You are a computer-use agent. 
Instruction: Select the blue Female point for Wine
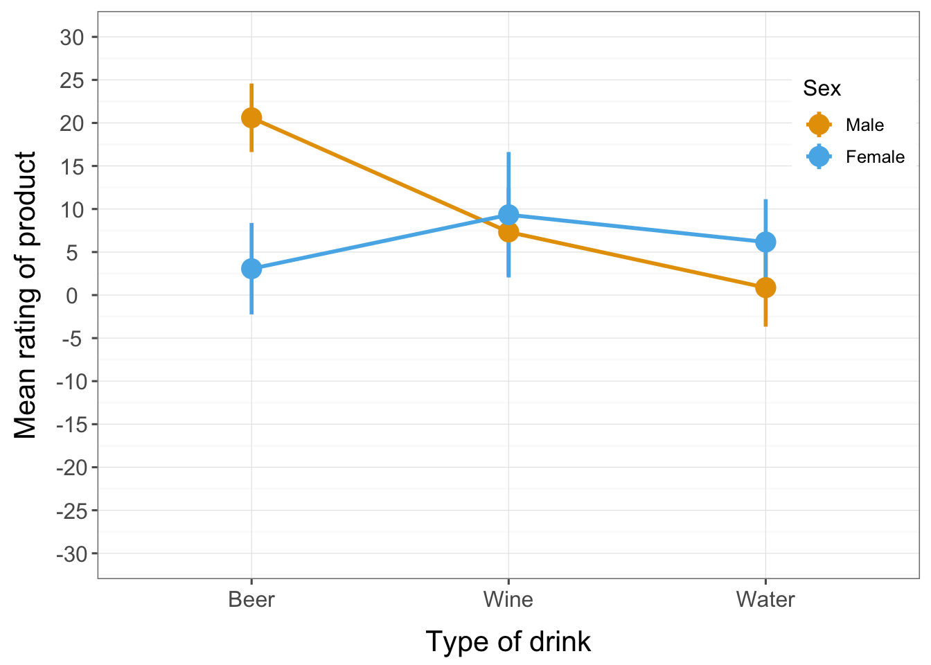pos(508,215)
